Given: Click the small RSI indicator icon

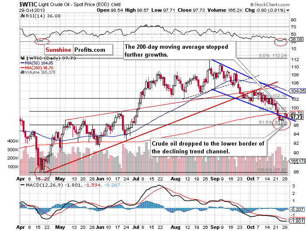Looking at the screenshot, I should click(22, 16).
